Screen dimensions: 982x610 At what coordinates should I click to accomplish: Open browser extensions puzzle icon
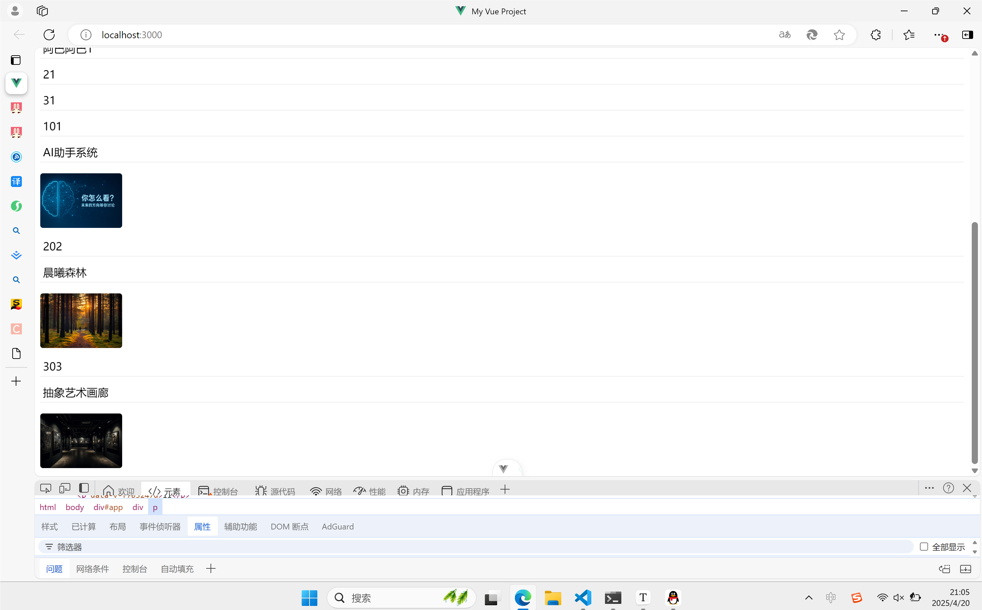pos(876,35)
